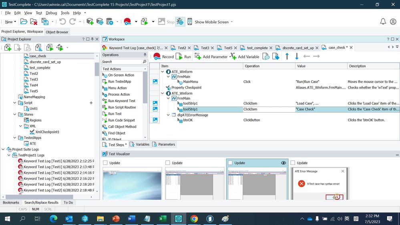Open the New dropdown arrow in the toolbar
The image size is (400, 225).
(x=16, y=22)
